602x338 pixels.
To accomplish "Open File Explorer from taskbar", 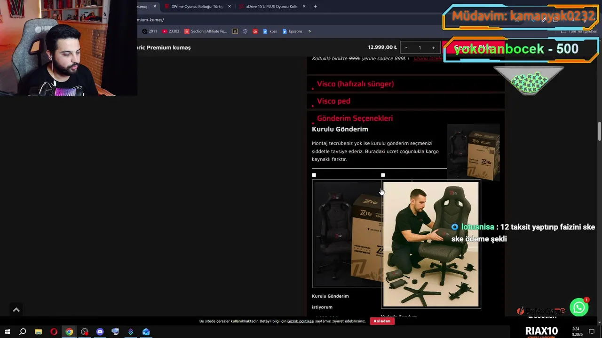I will 39,332.
